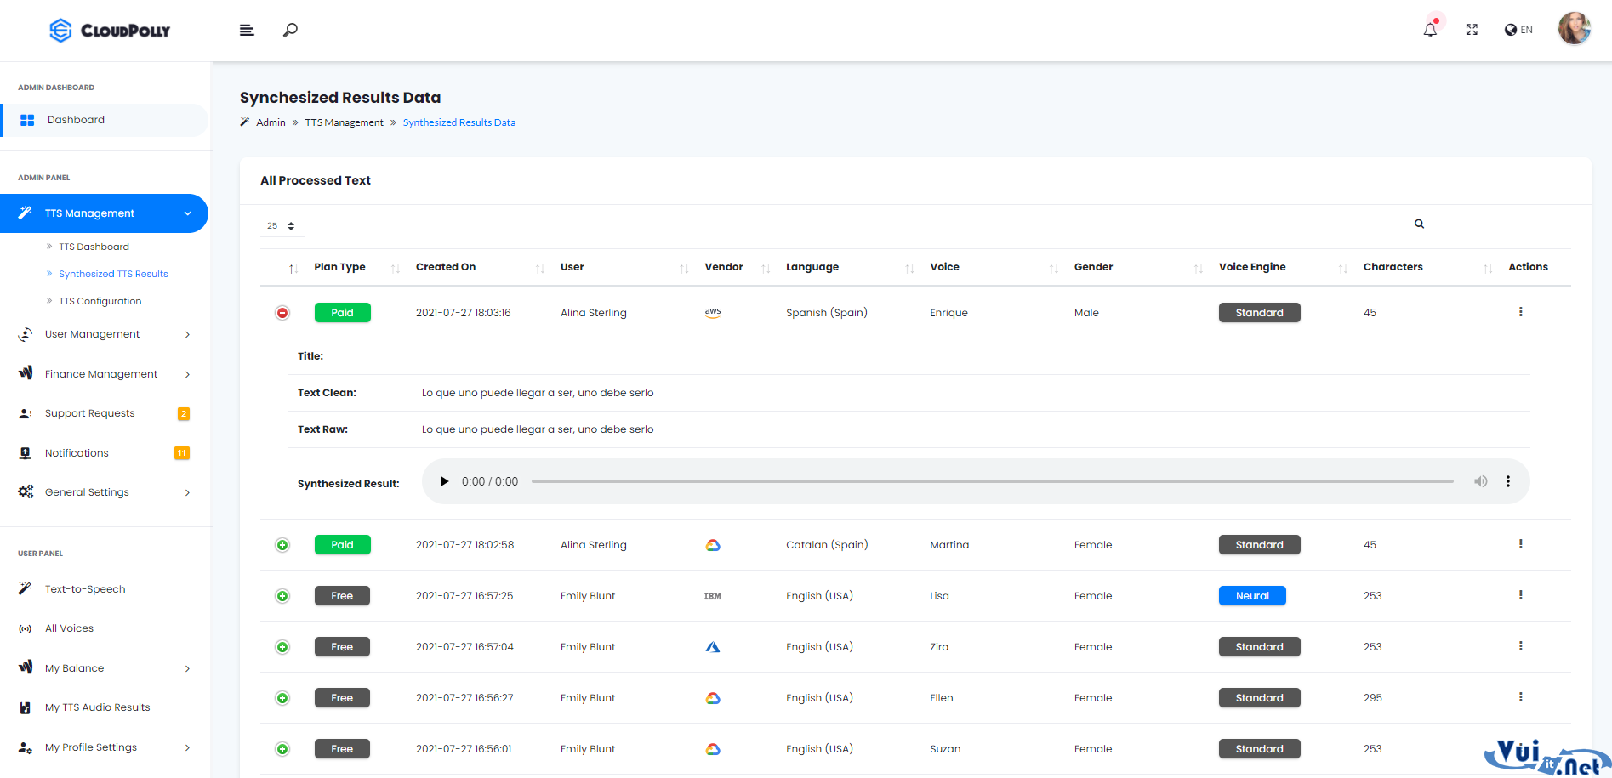
Task: Go to Dashboard in sidebar
Action: [105, 120]
